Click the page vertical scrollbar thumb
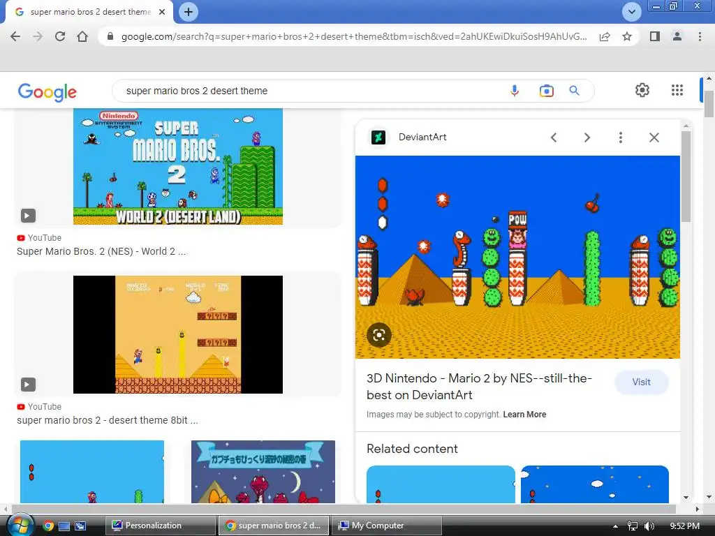This screenshot has width=715, height=536. (x=709, y=103)
